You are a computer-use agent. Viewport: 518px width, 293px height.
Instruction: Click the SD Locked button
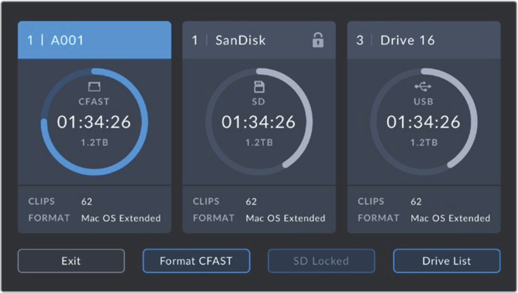click(x=321, y=261)
